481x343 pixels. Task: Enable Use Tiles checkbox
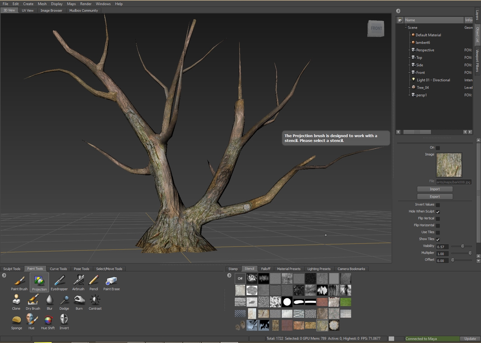(x=438, y=232)
